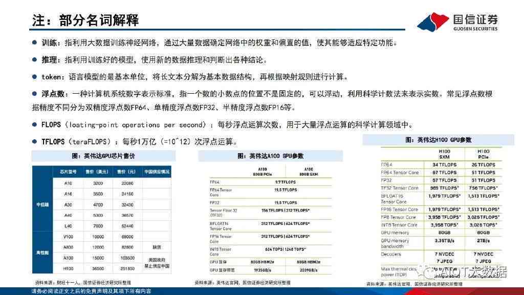The width and height of the screenshot is (524, 295).
Task: Click the 3,958 TOPS* value
Action: (x=444, y=225)
